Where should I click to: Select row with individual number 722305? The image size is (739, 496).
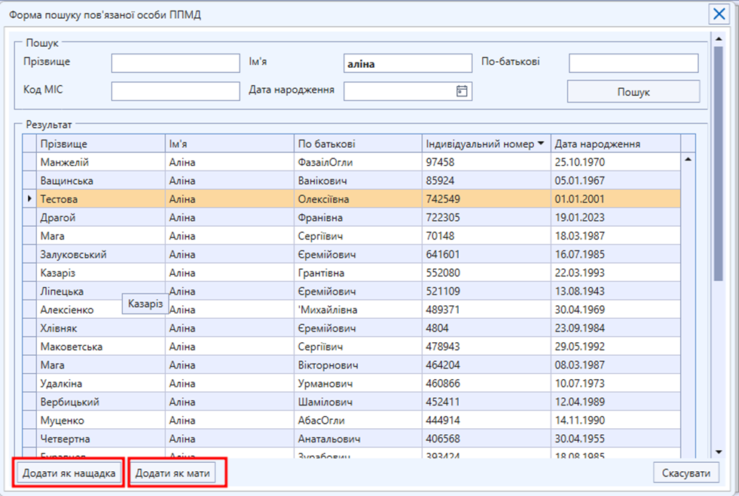click(485, 218)
